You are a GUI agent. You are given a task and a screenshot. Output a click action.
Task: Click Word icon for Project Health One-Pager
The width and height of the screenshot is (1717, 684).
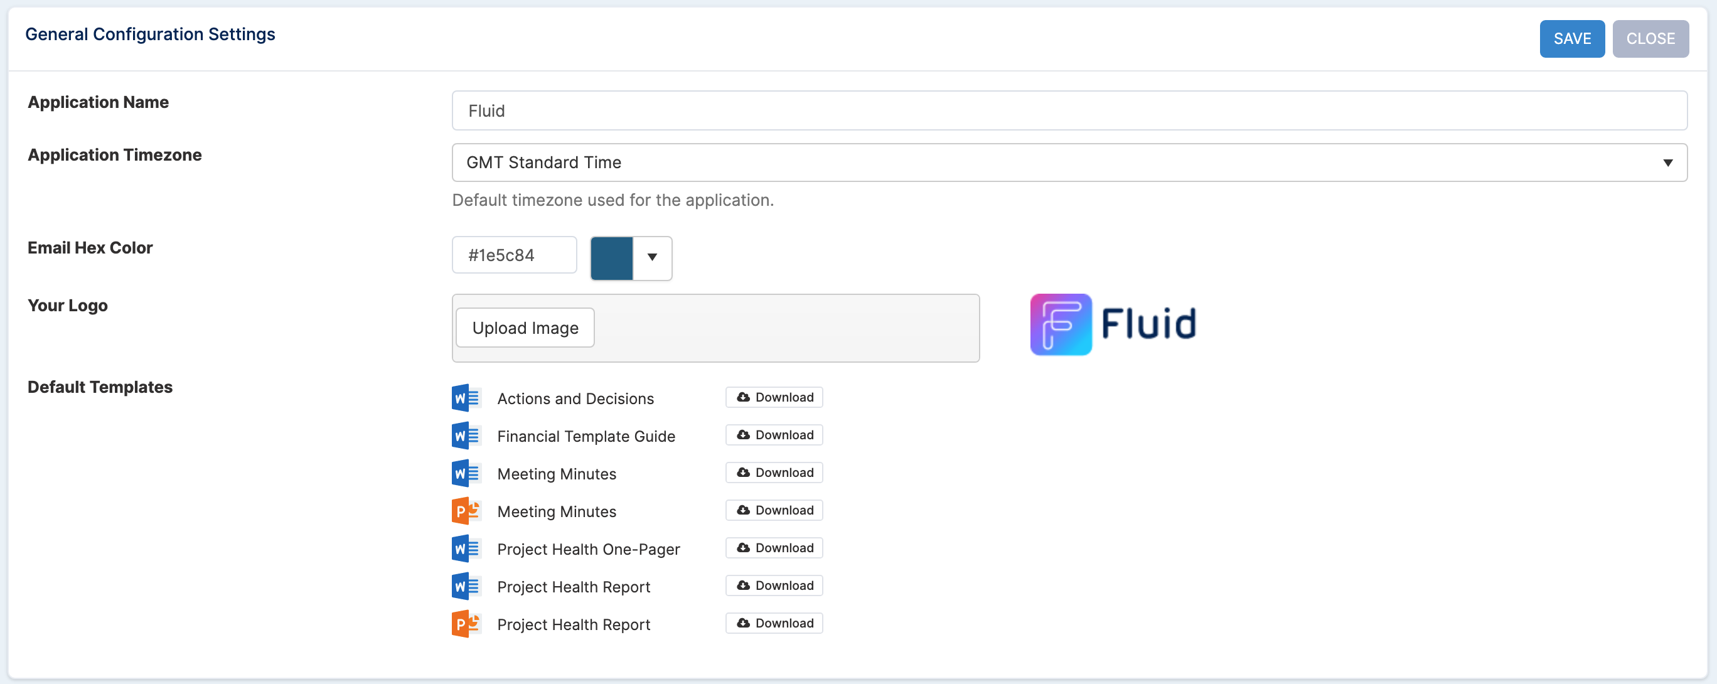[466, 548]
